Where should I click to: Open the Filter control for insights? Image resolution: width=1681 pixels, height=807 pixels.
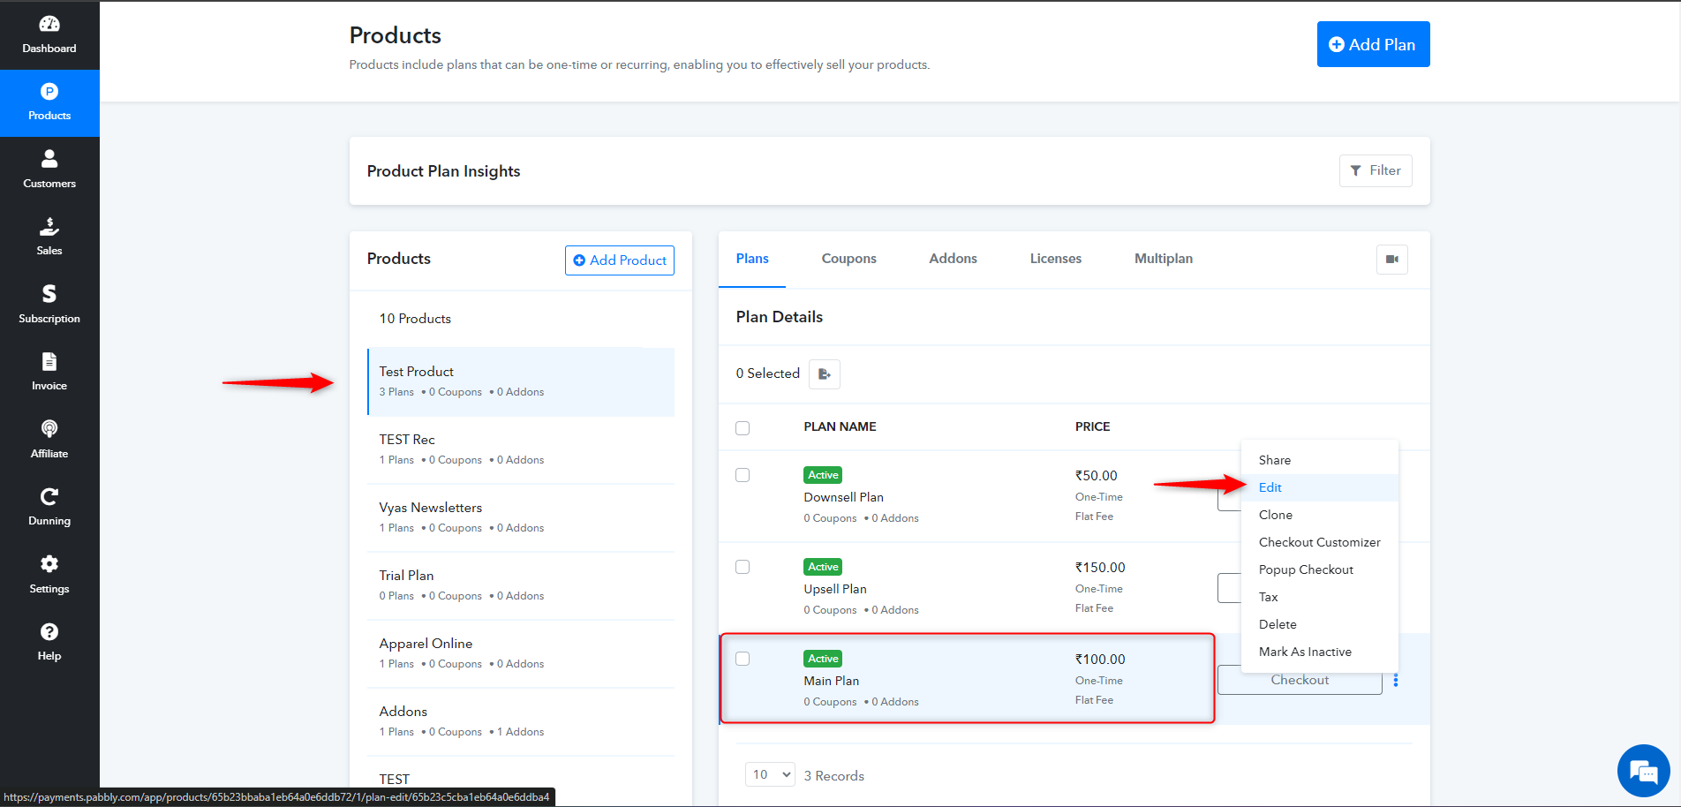coord(1376,170)
